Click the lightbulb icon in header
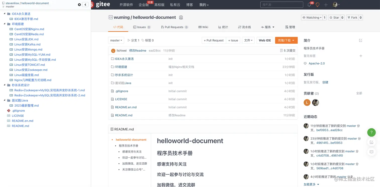Image resolution: width=380 pixels, height=187 pixels. (x=317, y=5)
